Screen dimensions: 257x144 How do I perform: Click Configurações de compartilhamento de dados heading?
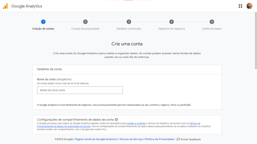click(75, 120)
